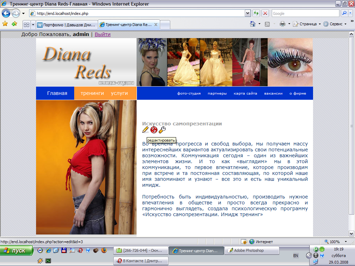Click the popup blocker icon in status bar

pyautogui.click(x=244, y=241)
